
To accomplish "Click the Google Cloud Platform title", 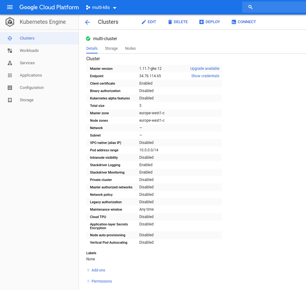I will [49, 7].
